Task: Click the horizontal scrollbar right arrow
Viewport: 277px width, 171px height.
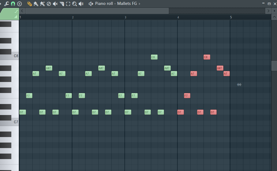Action: [268, 11]
